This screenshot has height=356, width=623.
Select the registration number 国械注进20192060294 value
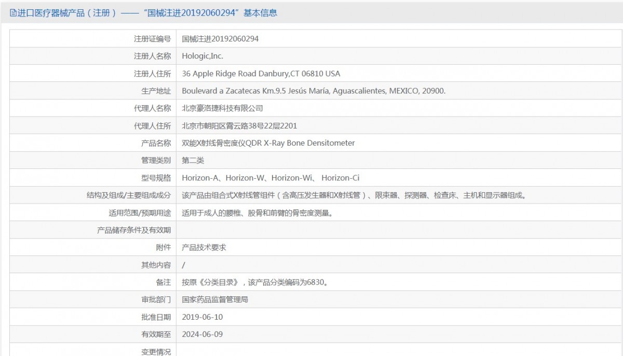220,38
